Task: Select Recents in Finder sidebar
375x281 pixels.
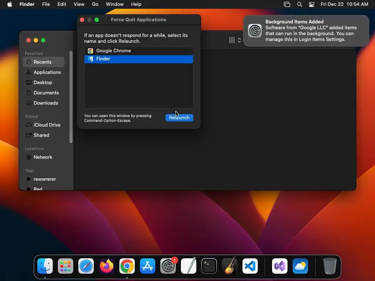Action: pyautogui.click(x=44, y=62)
